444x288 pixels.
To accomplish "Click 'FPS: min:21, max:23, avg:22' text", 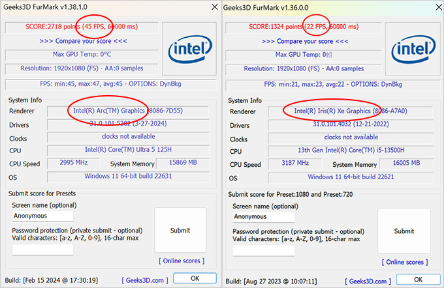I will (305, 84).
